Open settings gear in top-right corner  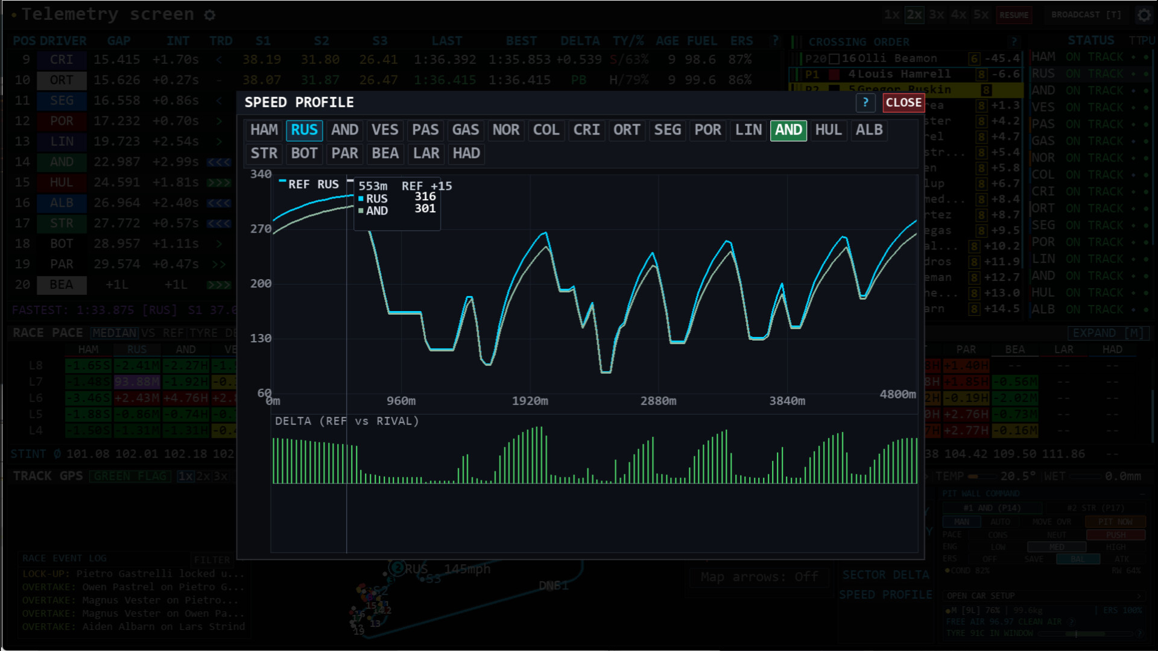[1144, 14]
